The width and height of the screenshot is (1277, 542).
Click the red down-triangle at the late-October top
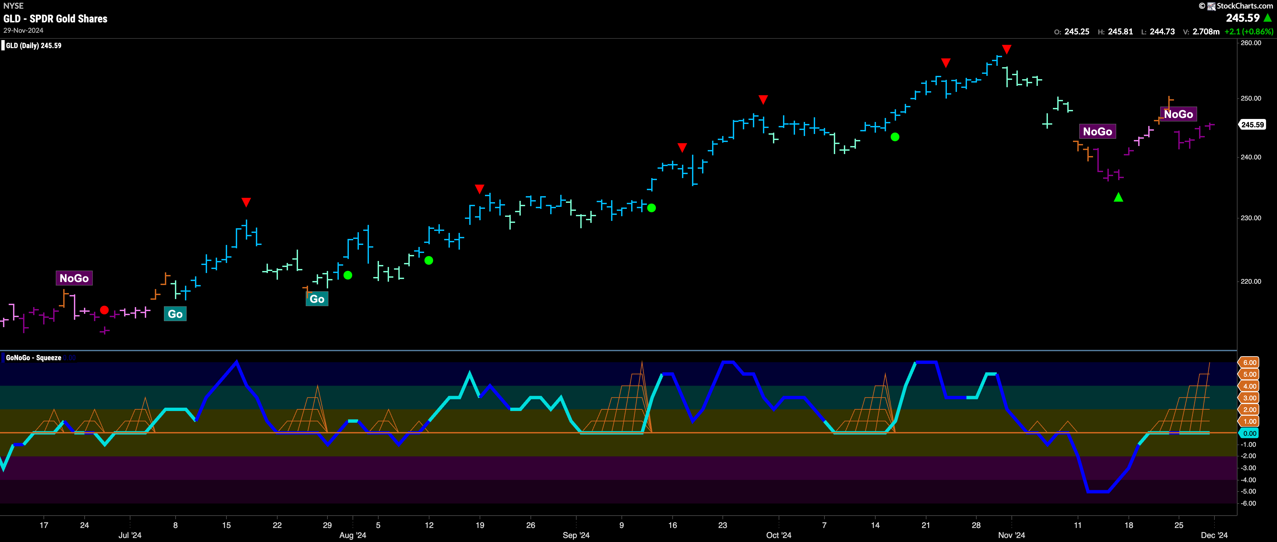1006,49
